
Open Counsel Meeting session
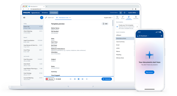coord(33,78)
